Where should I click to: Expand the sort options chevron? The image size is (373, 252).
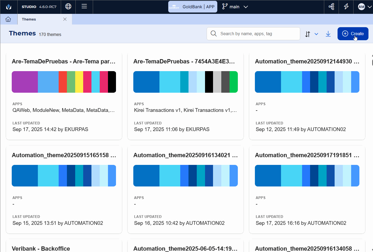(x=316, y=34)
